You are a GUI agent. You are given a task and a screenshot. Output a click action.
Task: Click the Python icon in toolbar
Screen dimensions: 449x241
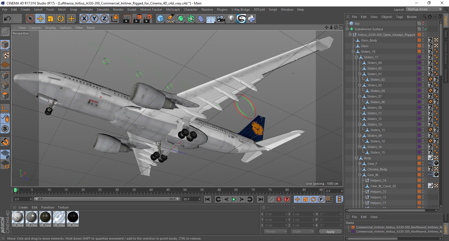(251, 19)
